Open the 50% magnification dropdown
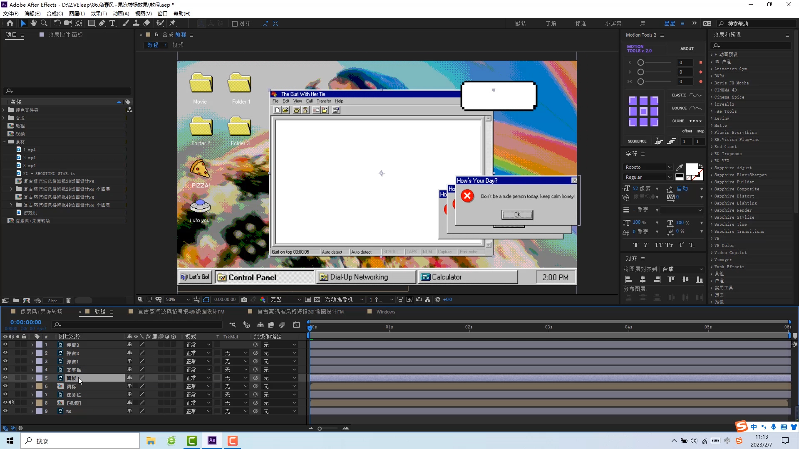Image resolution: width=799 pixels, height=449 pixels. click(x=178, y=299)
